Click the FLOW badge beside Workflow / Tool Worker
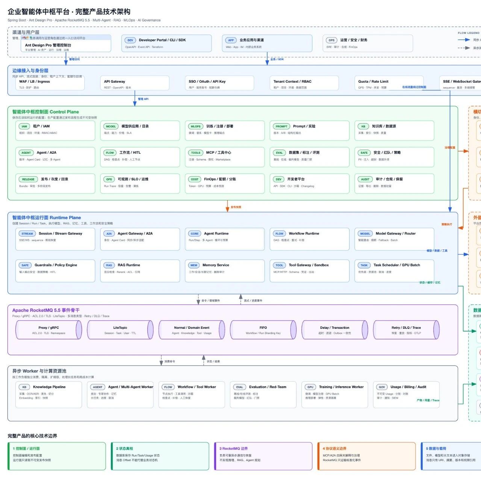The width and height of the screenshot is (481, 481). pos(168,387)
